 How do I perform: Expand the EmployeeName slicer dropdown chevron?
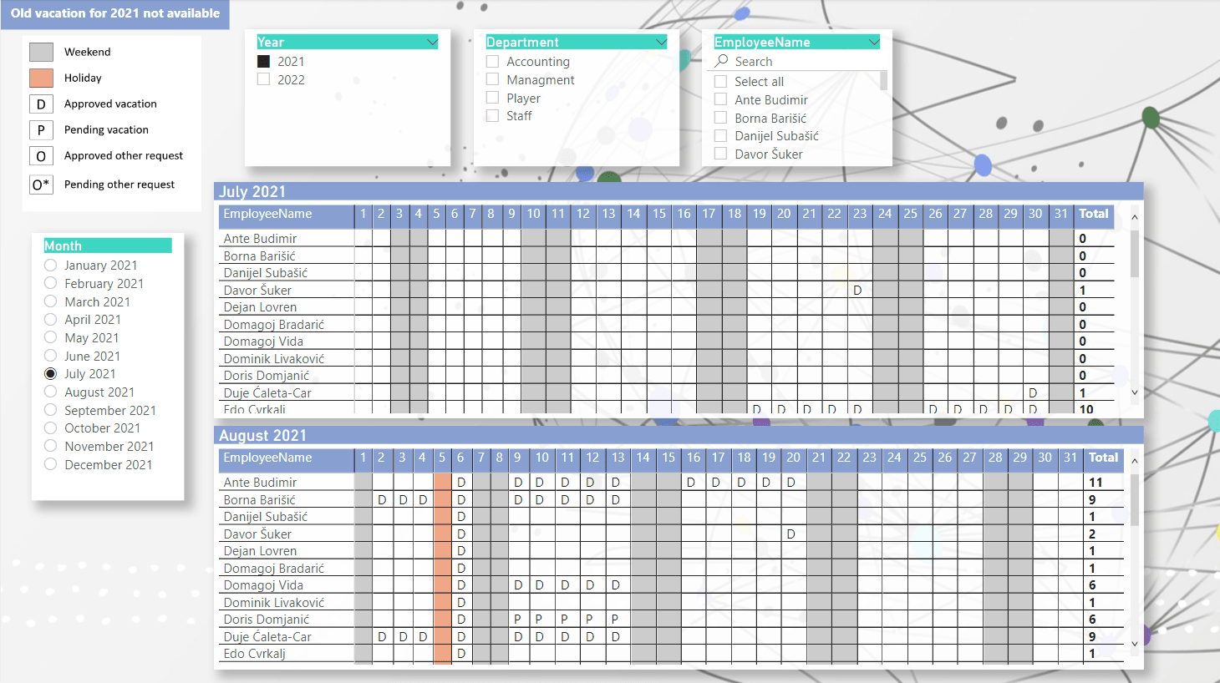pyautogui.click(x=874, y=42)
